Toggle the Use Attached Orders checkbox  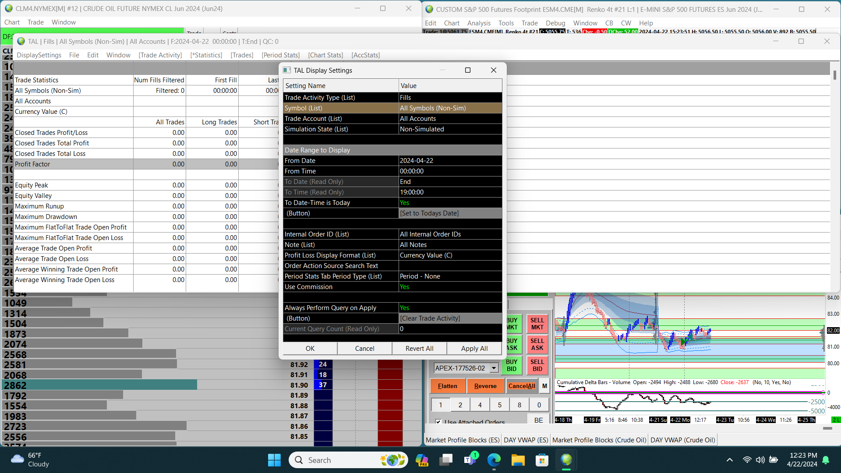(438, 422)
